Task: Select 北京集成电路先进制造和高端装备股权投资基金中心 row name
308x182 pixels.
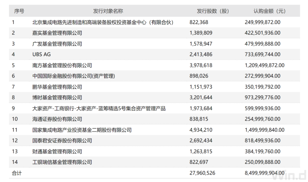Action: point(103,22)
